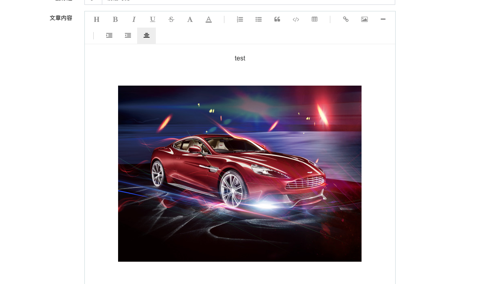Click the 'test' text in the editor
The image size is (478, 284).
pyautogui.click(x=240, y=58)
